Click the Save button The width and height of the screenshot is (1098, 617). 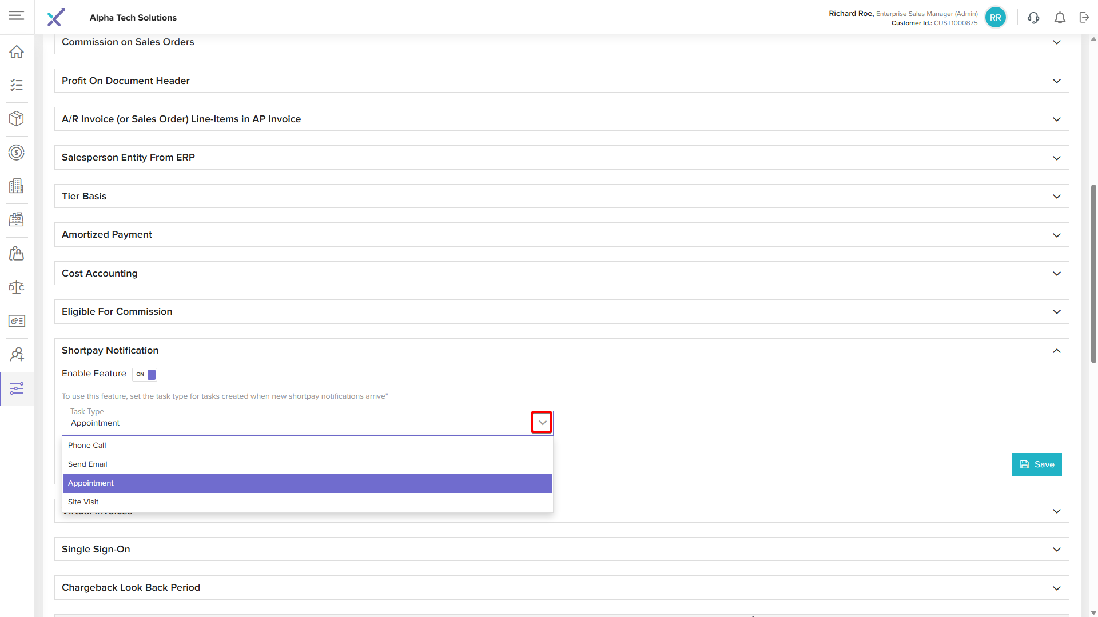coord(1036,464)
